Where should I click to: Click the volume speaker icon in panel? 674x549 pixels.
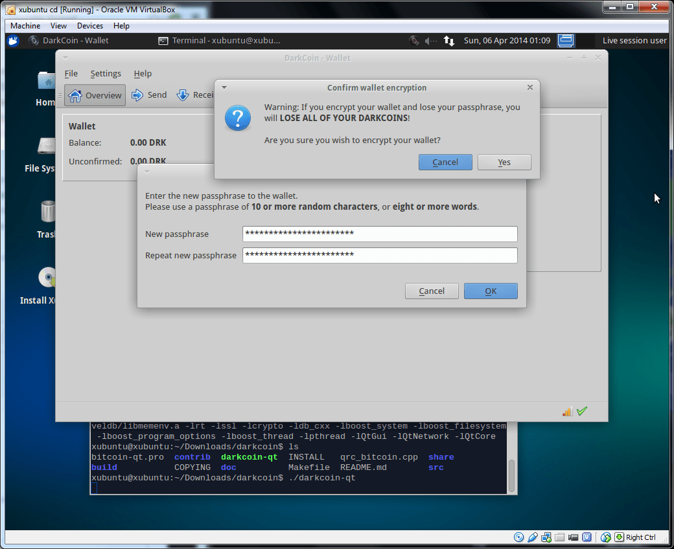pyautogui.click(x=430, y=41)
